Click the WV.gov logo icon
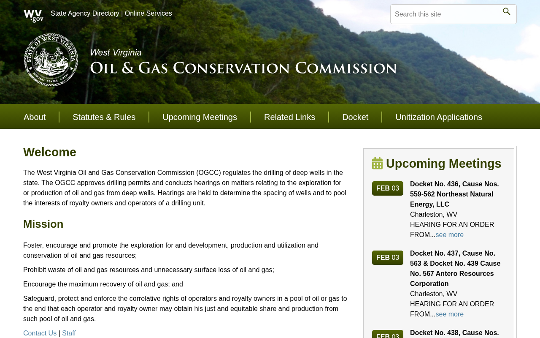This screenshot has width=540, height=338. (x=33, y=16)
